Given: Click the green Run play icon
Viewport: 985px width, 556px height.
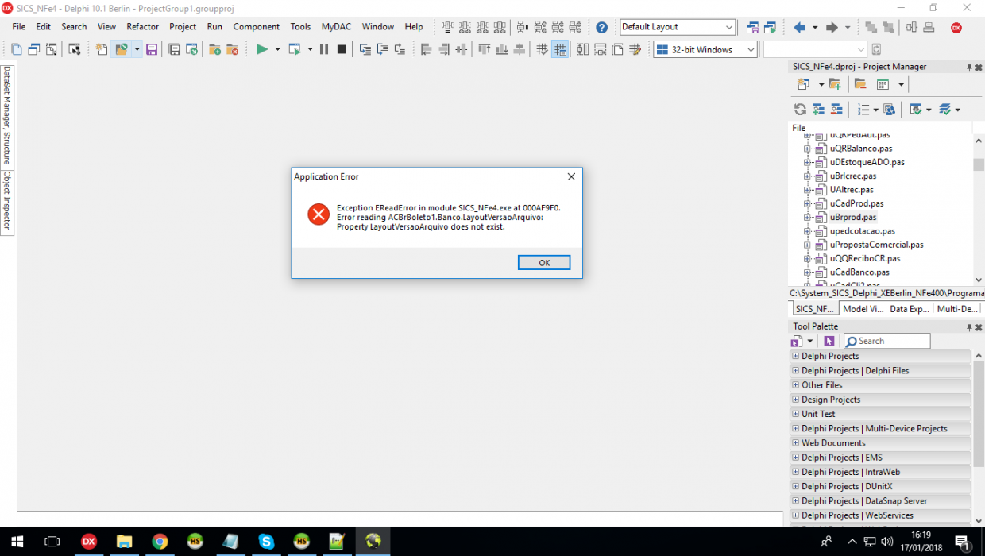Looking at the screenshot, I should [x=261, y=49].
